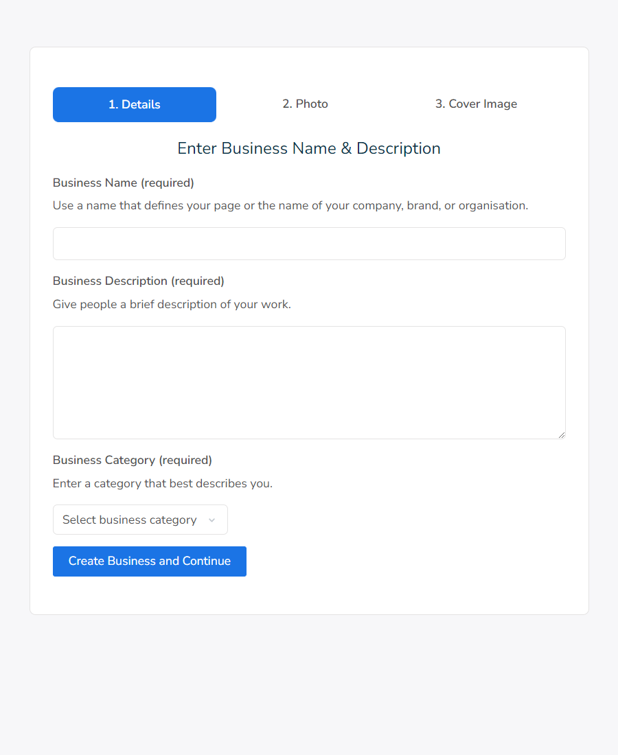
Task: Click the 'Give people a brief description' hint
Action: tap(172, 304)
